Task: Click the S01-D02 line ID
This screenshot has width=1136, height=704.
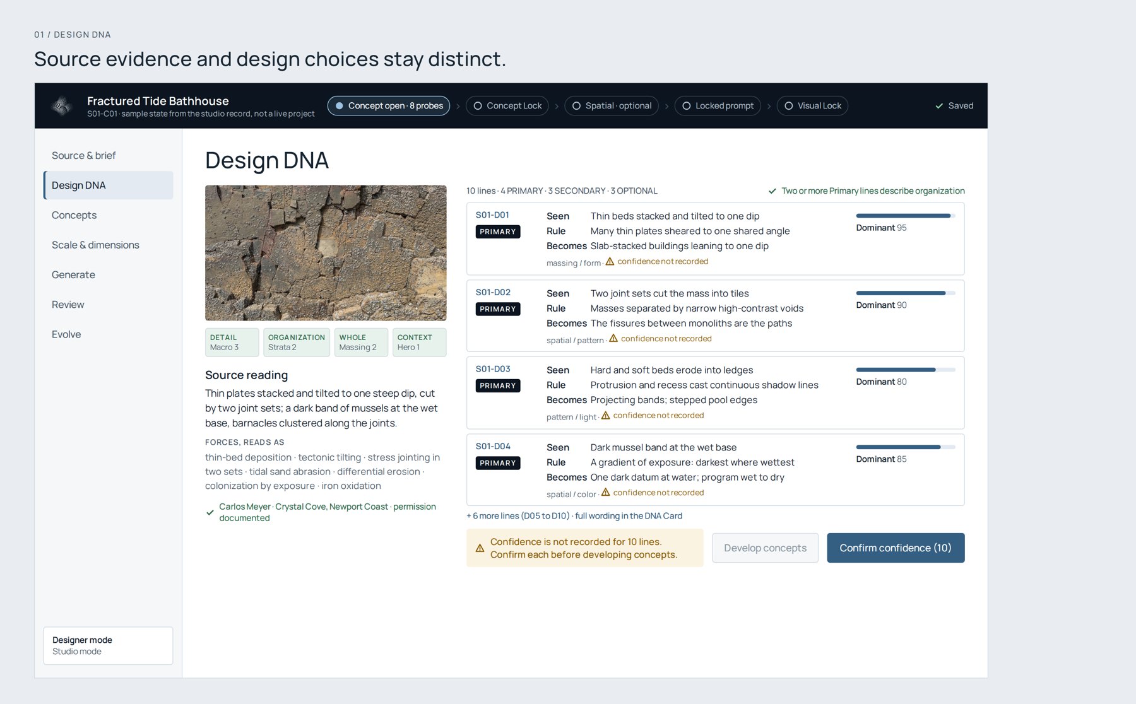Action: click(493, 293)
